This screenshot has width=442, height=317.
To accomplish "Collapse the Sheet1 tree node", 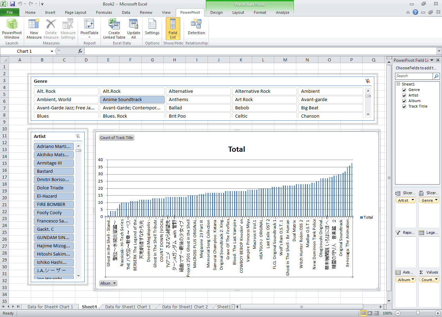I will (398, 84).
